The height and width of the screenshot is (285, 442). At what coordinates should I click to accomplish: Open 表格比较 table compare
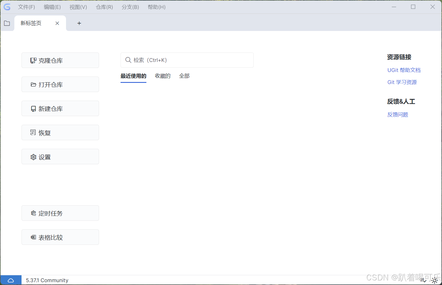coord(60,237)
